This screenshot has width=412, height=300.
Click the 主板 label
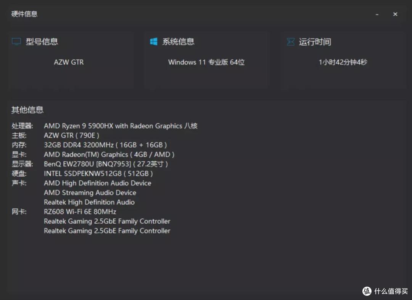[x=19, y=135]
